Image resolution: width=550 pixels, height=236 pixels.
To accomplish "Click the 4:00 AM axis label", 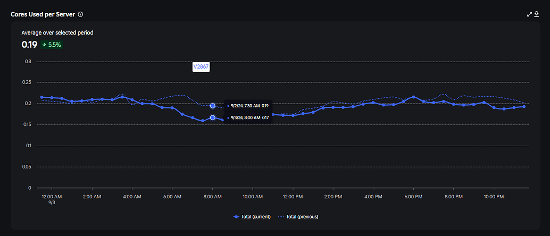I will (132, 197).
